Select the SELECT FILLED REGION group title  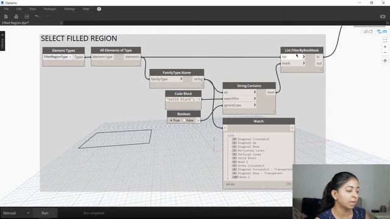(79, 38)
